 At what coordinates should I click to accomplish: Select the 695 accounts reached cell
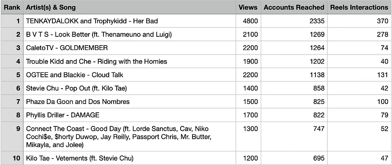[294, 158]
